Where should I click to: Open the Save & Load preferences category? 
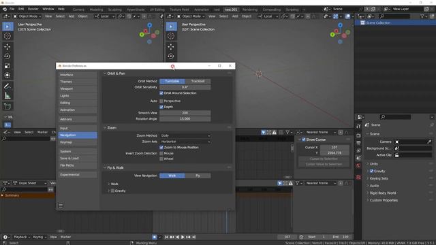[78, 159]
